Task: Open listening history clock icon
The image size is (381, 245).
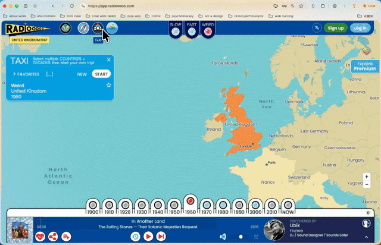Action: (x=135, y=237)
